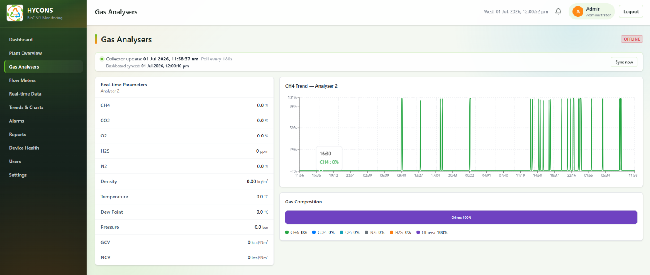Select the H2S parameter row
Image resolution: width=650 pixels, height=275 pixels.
point(184,151)
